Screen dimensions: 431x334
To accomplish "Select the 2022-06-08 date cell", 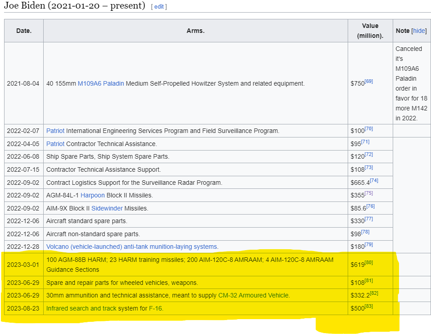I will point(24,156).
